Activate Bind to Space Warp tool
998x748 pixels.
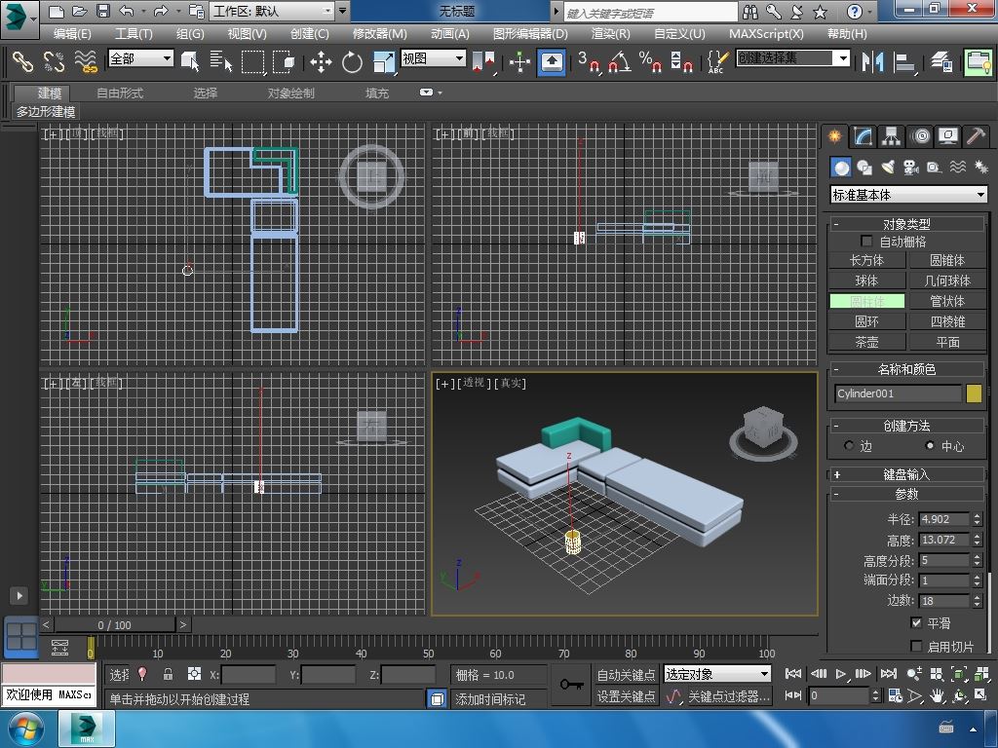point(86,61)
